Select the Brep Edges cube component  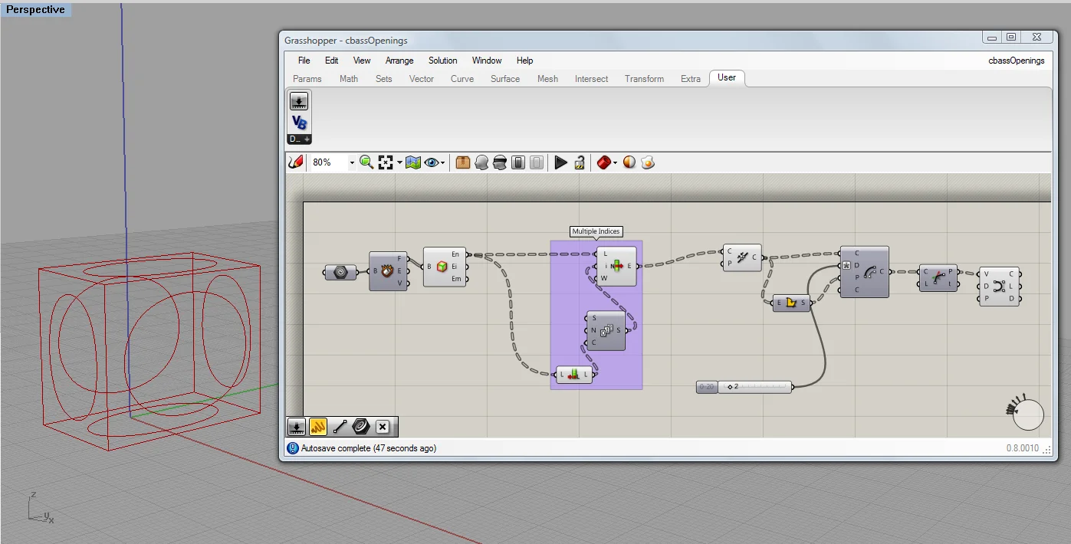coord(445,267)
